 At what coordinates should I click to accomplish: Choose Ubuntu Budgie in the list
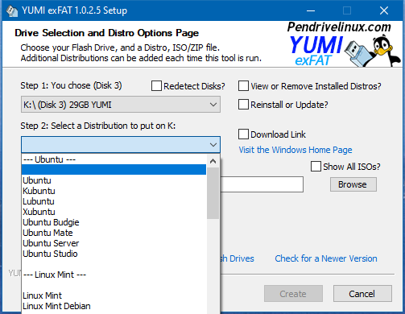[51, 222]
